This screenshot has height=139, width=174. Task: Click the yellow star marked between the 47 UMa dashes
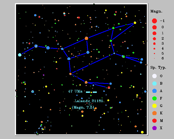click(91, 92)
